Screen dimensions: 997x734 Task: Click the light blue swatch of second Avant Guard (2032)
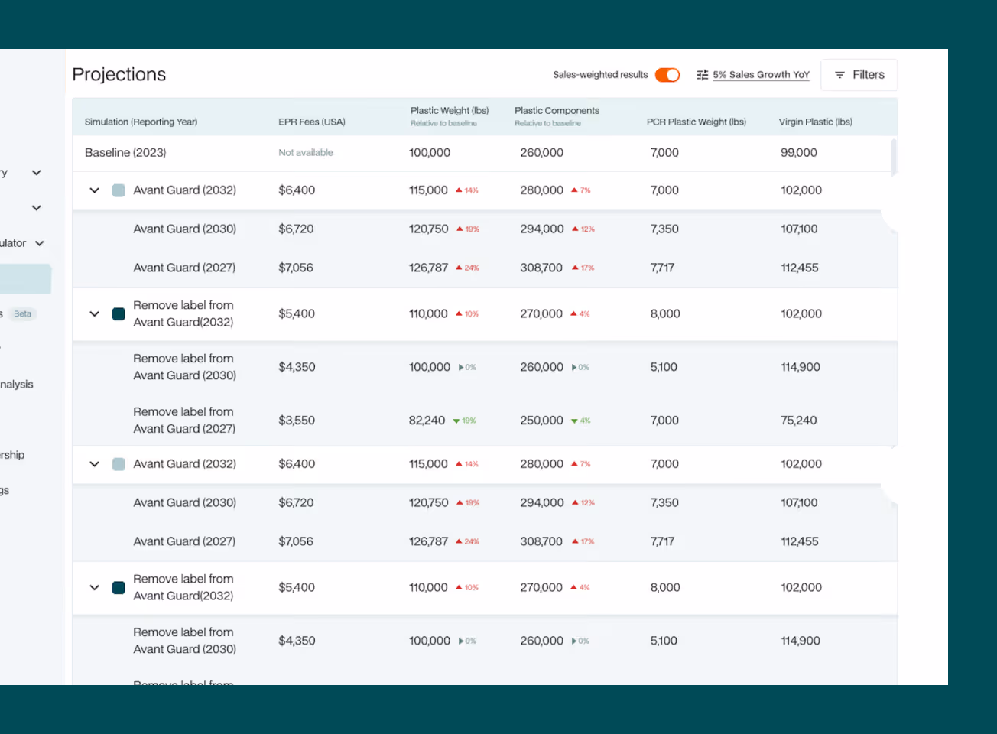119,464
